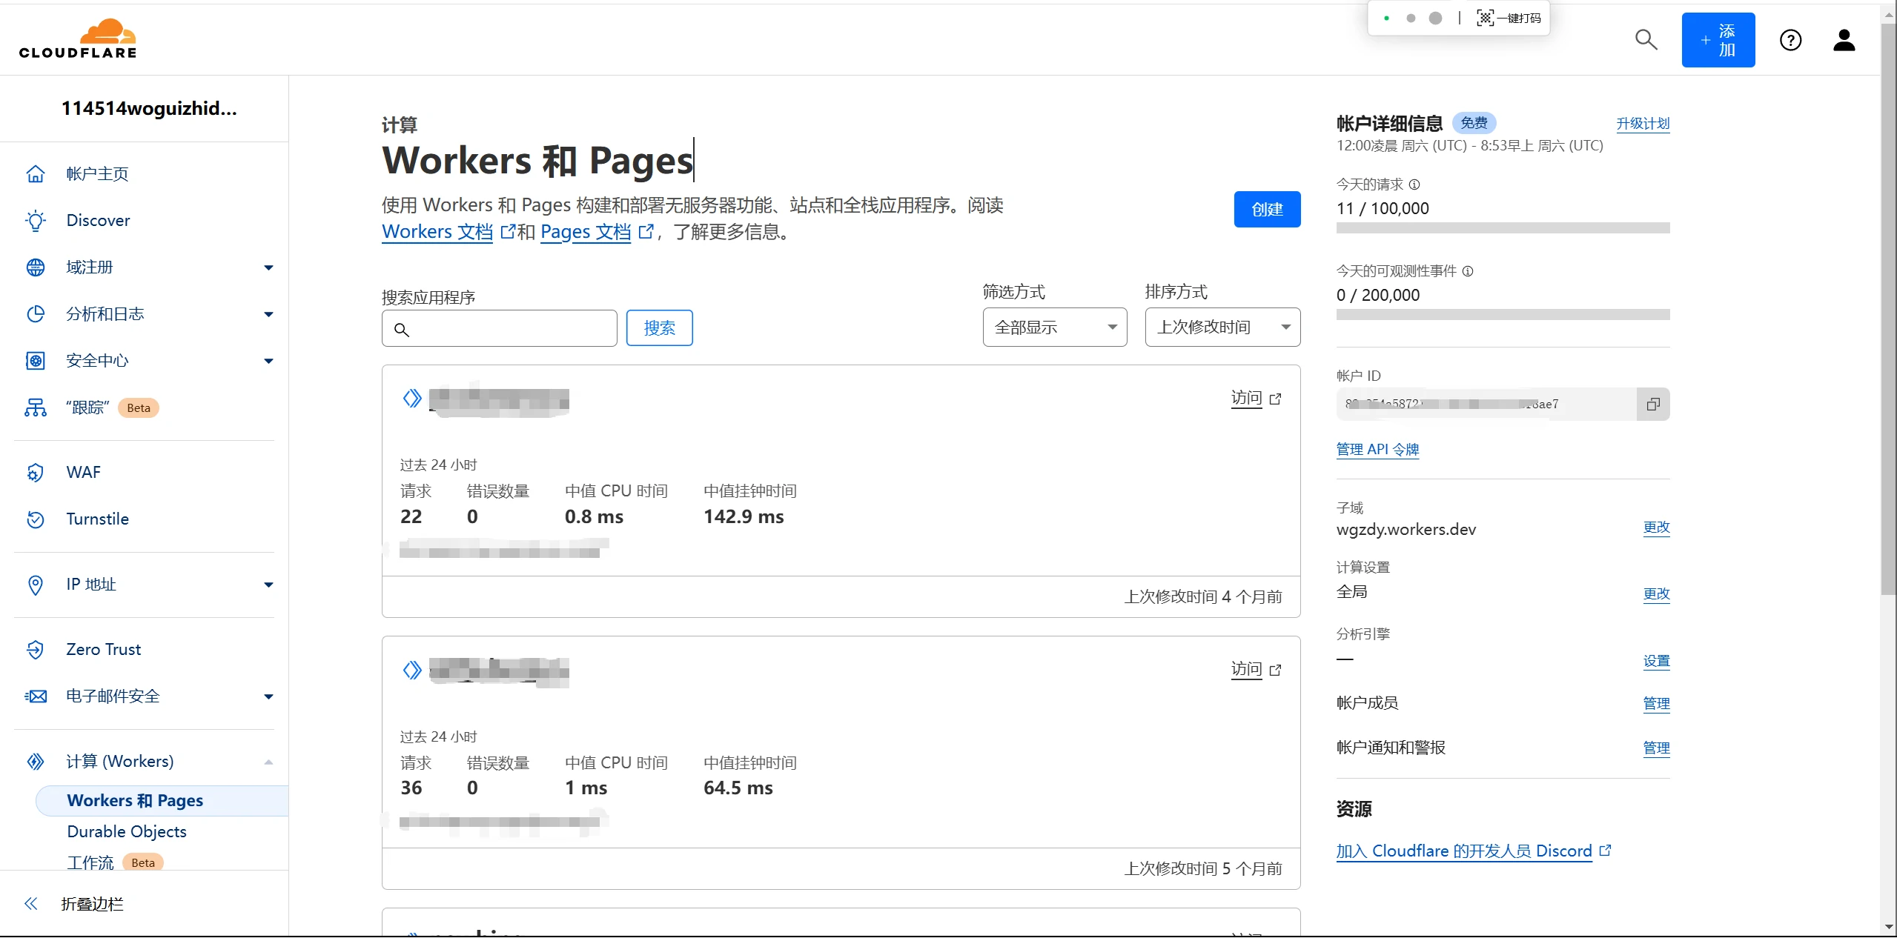Viewport: 1897px width, 938px height.
Task: Click 管理 next to 帐户成员
Action: (1656, 704)
